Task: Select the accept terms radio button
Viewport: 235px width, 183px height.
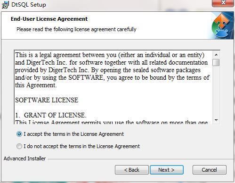Action: coord(19,134)
